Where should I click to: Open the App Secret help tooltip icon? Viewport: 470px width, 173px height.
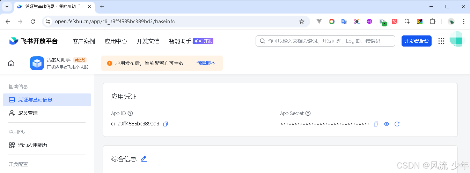click(x=308, y=113)
